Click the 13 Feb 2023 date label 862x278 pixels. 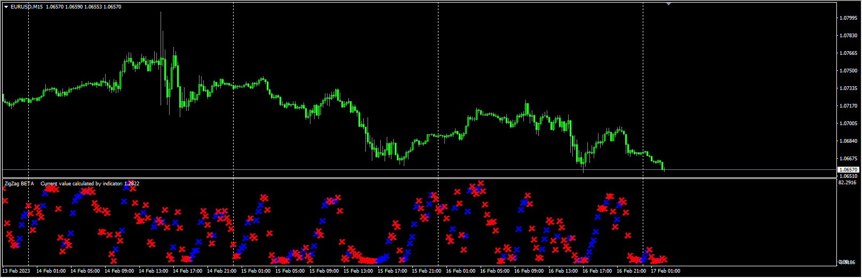(17, 271)
